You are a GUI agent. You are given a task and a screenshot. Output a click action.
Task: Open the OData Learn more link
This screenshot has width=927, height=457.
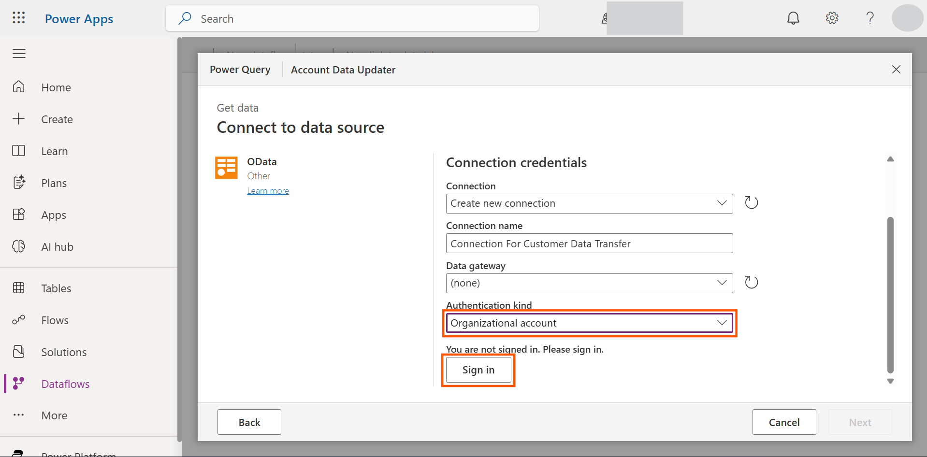coord(268,191)
